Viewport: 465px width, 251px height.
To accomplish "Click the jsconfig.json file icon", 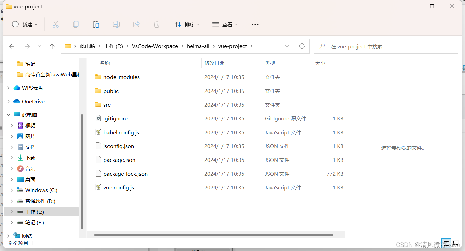I will pyautogui.click(x=98, y=146).
